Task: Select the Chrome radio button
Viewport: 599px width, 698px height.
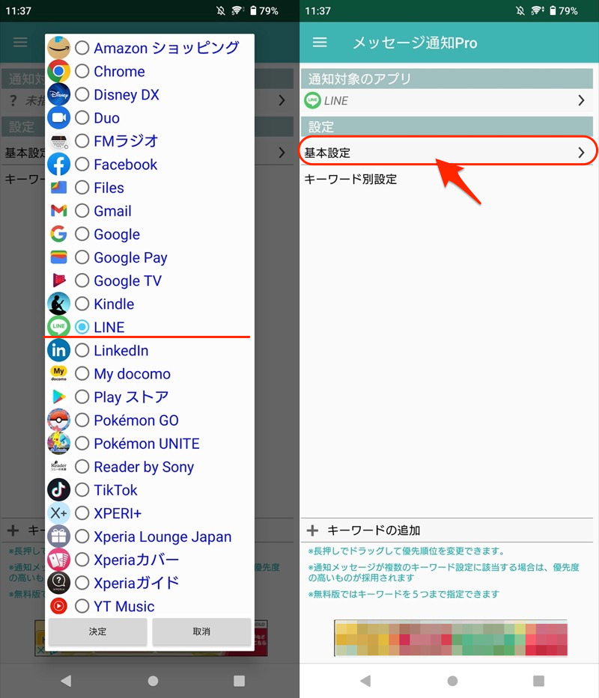Action: click(x=82, y=72)
